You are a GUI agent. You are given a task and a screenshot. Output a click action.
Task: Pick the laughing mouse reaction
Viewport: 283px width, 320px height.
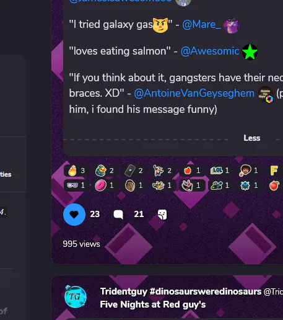[x=192, y=185]
